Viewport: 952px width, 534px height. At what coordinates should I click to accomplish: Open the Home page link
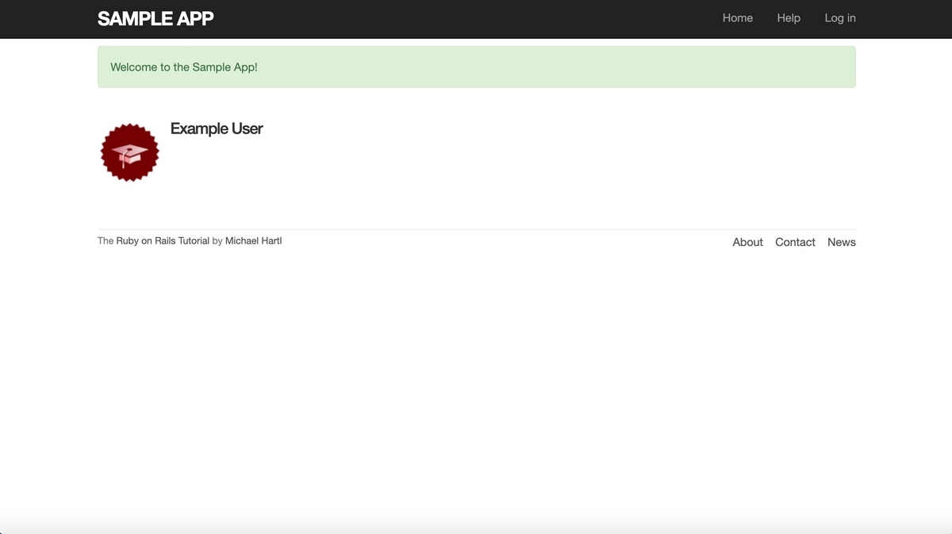click(x=738, y=18)
